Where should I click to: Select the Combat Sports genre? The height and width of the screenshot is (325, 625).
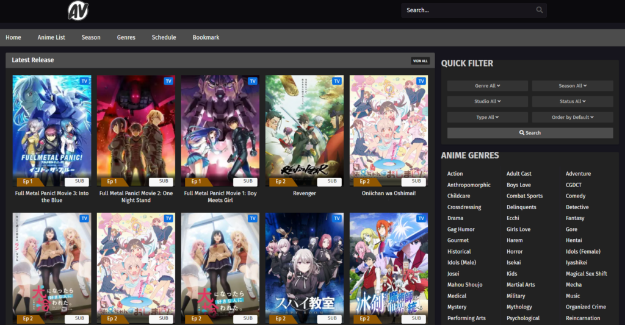coord(524,196)
